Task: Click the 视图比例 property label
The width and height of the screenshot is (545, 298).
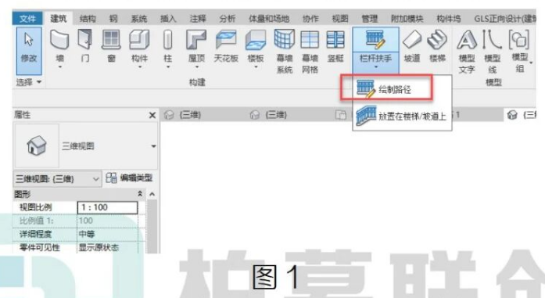Action: tap(36, 207)
